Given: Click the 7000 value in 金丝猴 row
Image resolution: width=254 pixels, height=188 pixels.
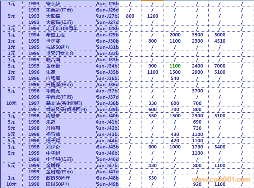Looking at the screenshot, I should [220, 66].
